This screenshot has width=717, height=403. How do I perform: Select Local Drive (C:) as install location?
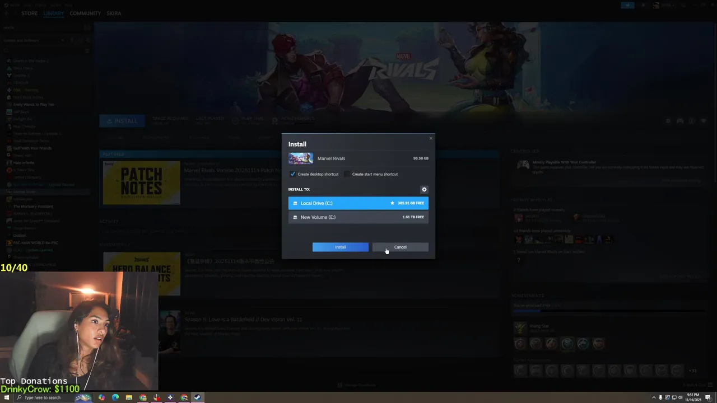[x=358, y=203]
